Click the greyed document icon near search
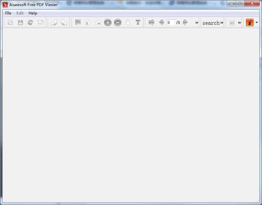This screenshot has height=205, width=262. [232, 22]
